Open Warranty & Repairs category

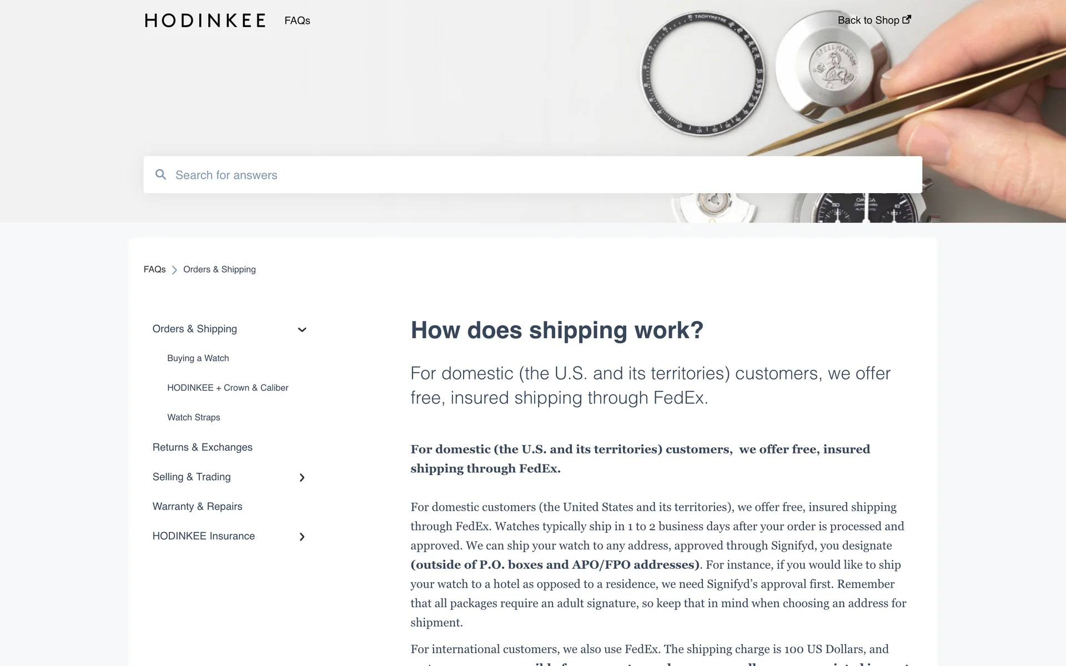pyautogui.click(x=197, y=506)
